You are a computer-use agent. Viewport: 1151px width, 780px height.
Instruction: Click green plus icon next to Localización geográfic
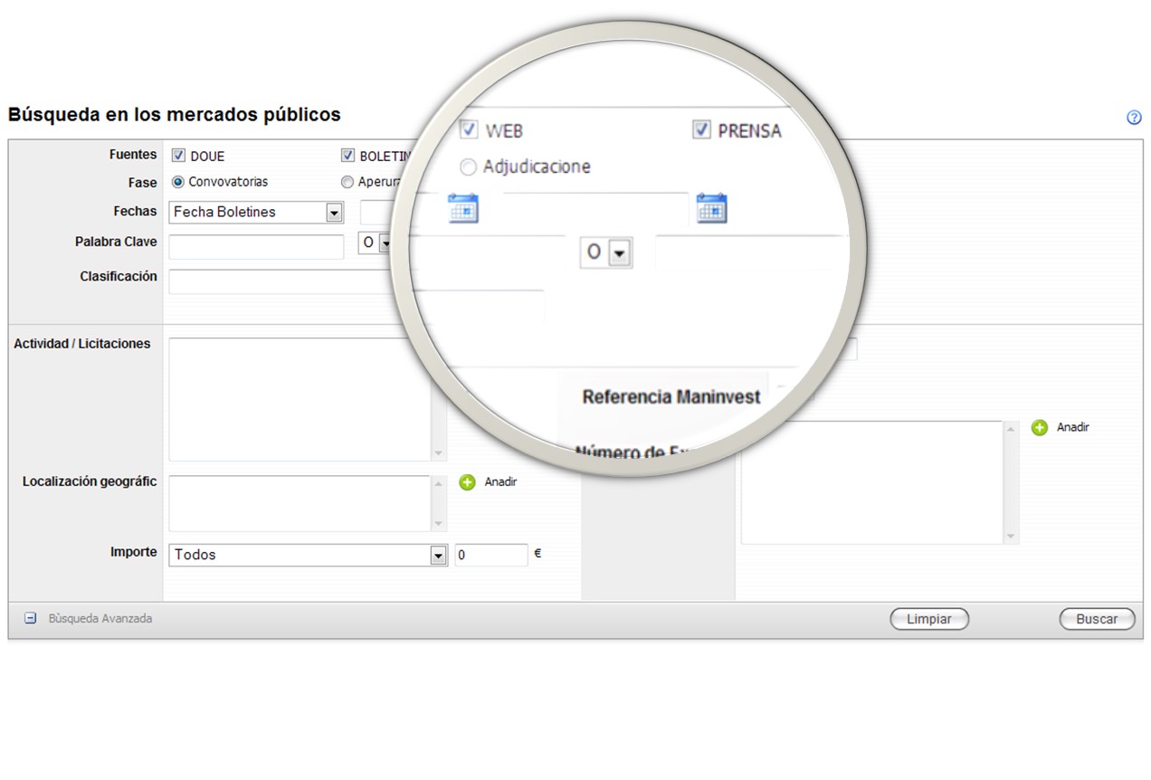[x=467, y=482]
